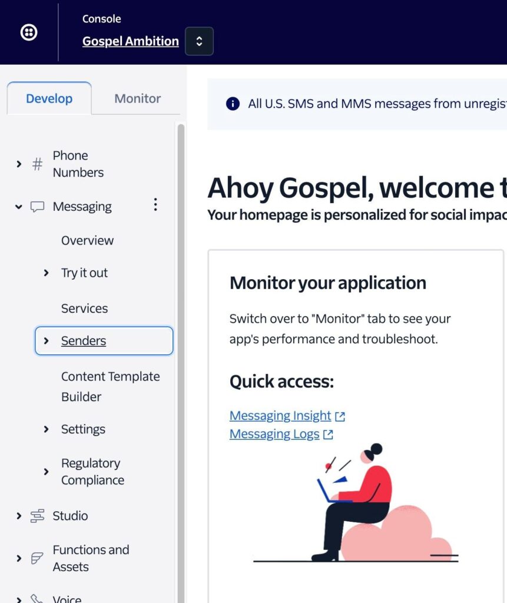Click the Messaging chat bubble icon
Screen dimensions: 507x603
click(37, 207)
